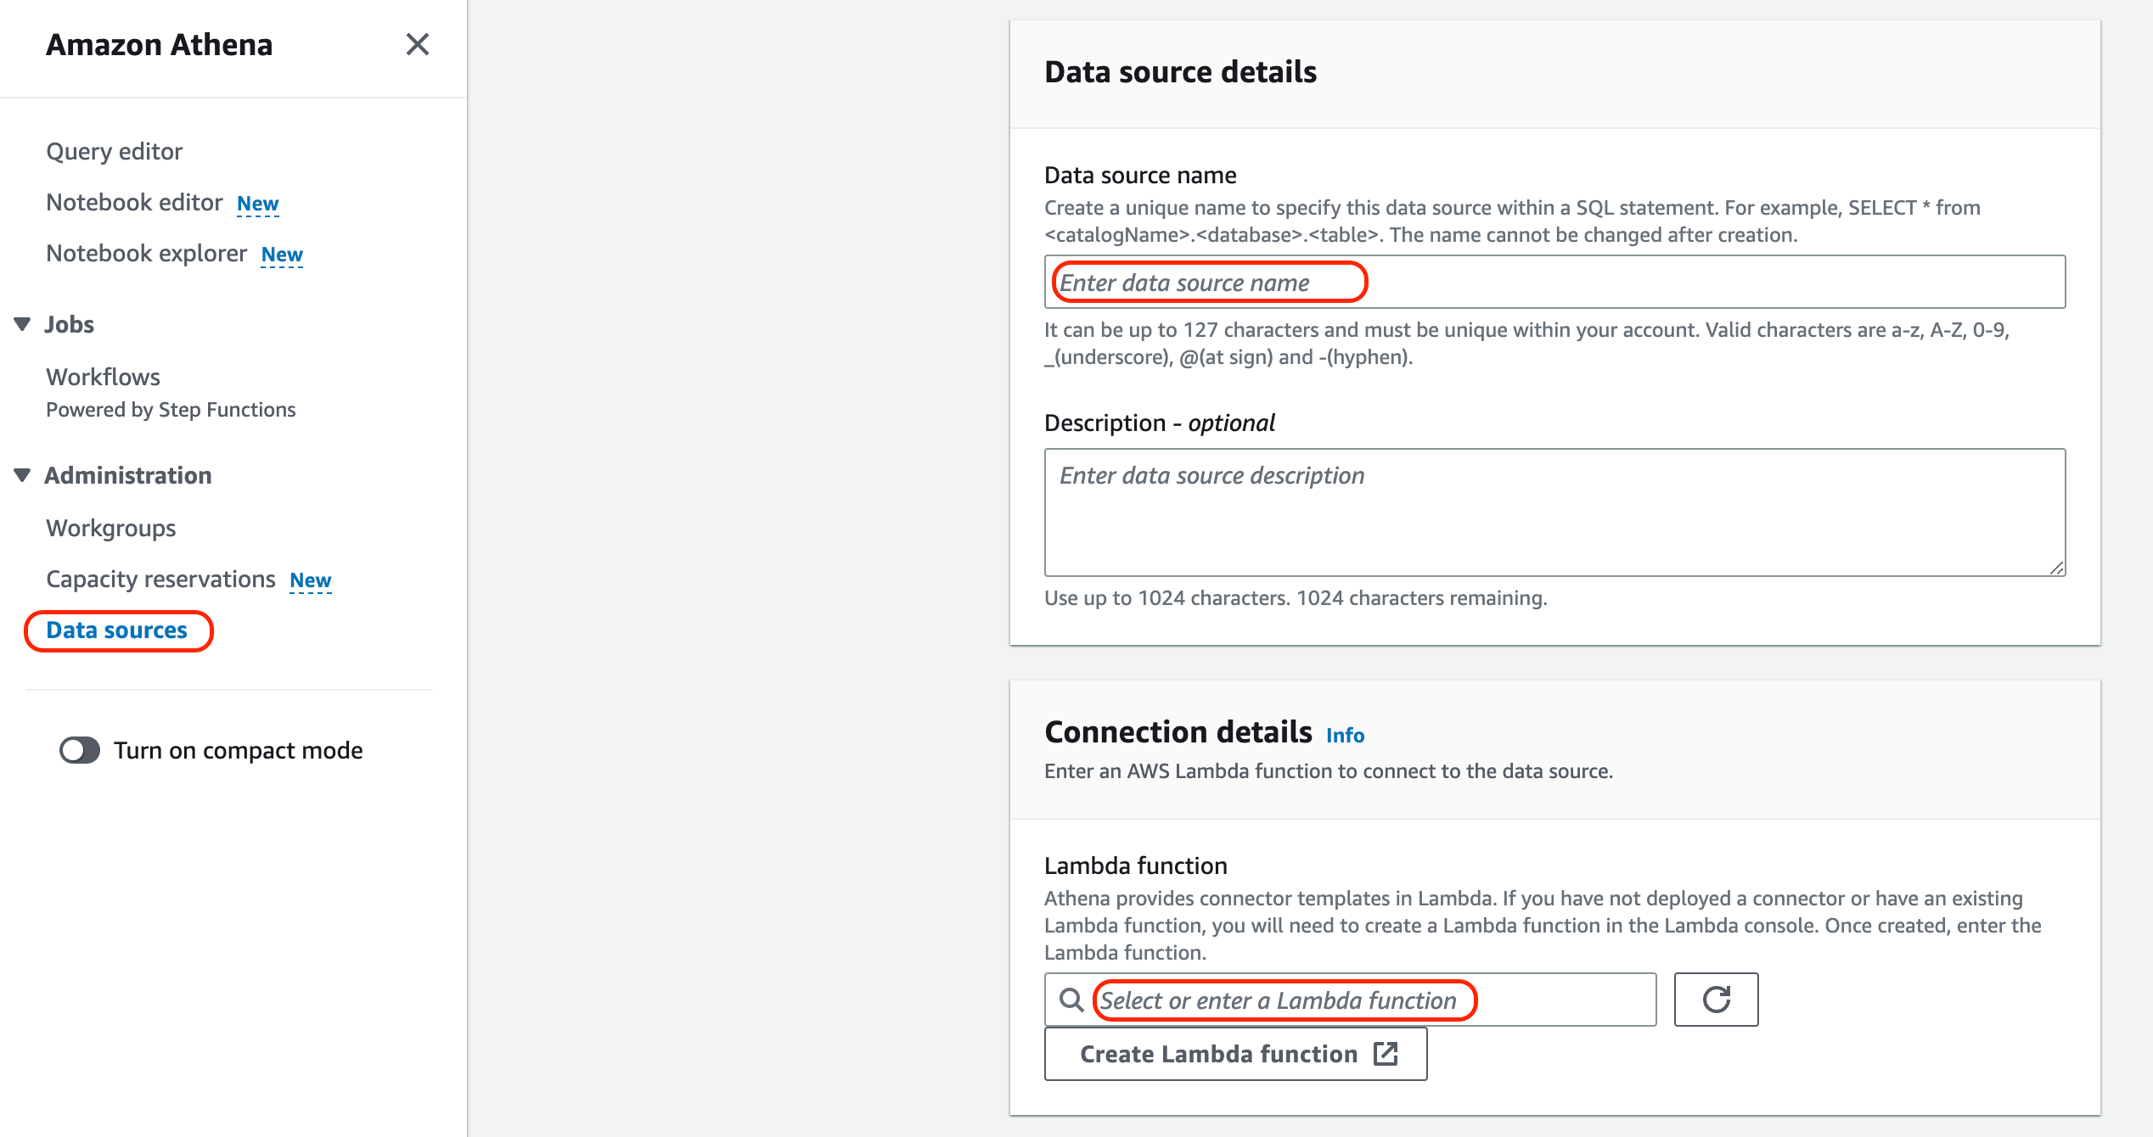Select Data sources in sidebar
The width and height of the screenshot is (2153, 1137).
(116, 630)
